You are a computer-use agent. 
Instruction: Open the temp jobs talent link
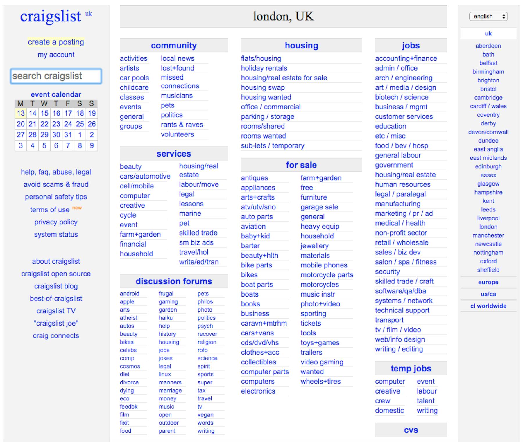pyautogui.click(x=426, y=401)
